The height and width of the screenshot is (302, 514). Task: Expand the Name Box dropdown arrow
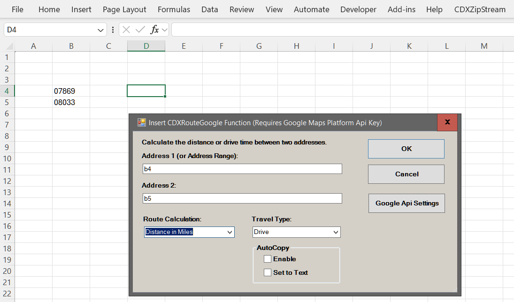(100, 30)
